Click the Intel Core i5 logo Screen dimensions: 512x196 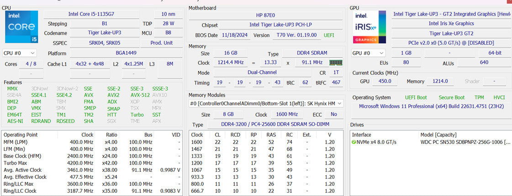point(21,27)
